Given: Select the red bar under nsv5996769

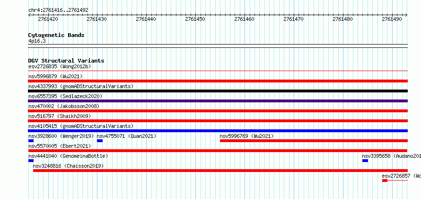Looking at the screenshot, I should (x=314, y=141).
